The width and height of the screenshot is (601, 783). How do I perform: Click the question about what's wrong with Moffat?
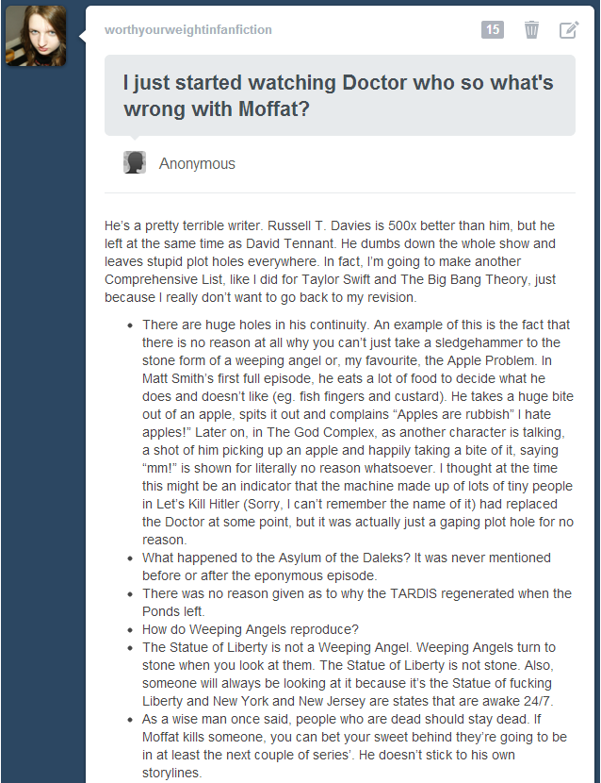click(338, 95)
